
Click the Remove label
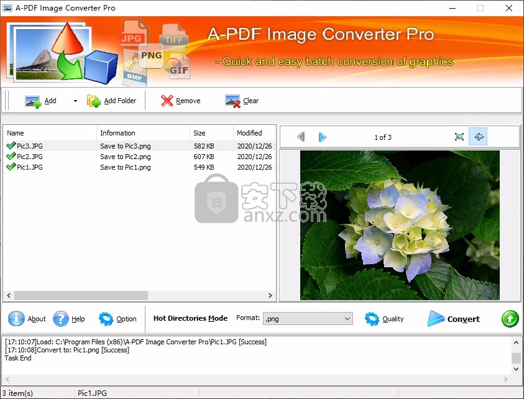coord(188,101)
